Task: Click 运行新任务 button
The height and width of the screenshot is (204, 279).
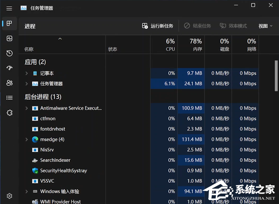Action: [158, 26]
